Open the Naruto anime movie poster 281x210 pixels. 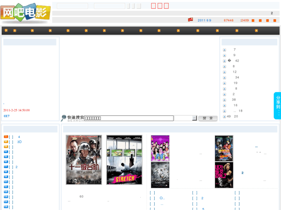(224, 148)
